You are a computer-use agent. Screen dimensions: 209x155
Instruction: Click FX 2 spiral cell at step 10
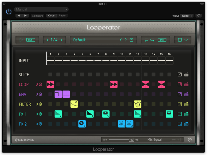[122, 124]
